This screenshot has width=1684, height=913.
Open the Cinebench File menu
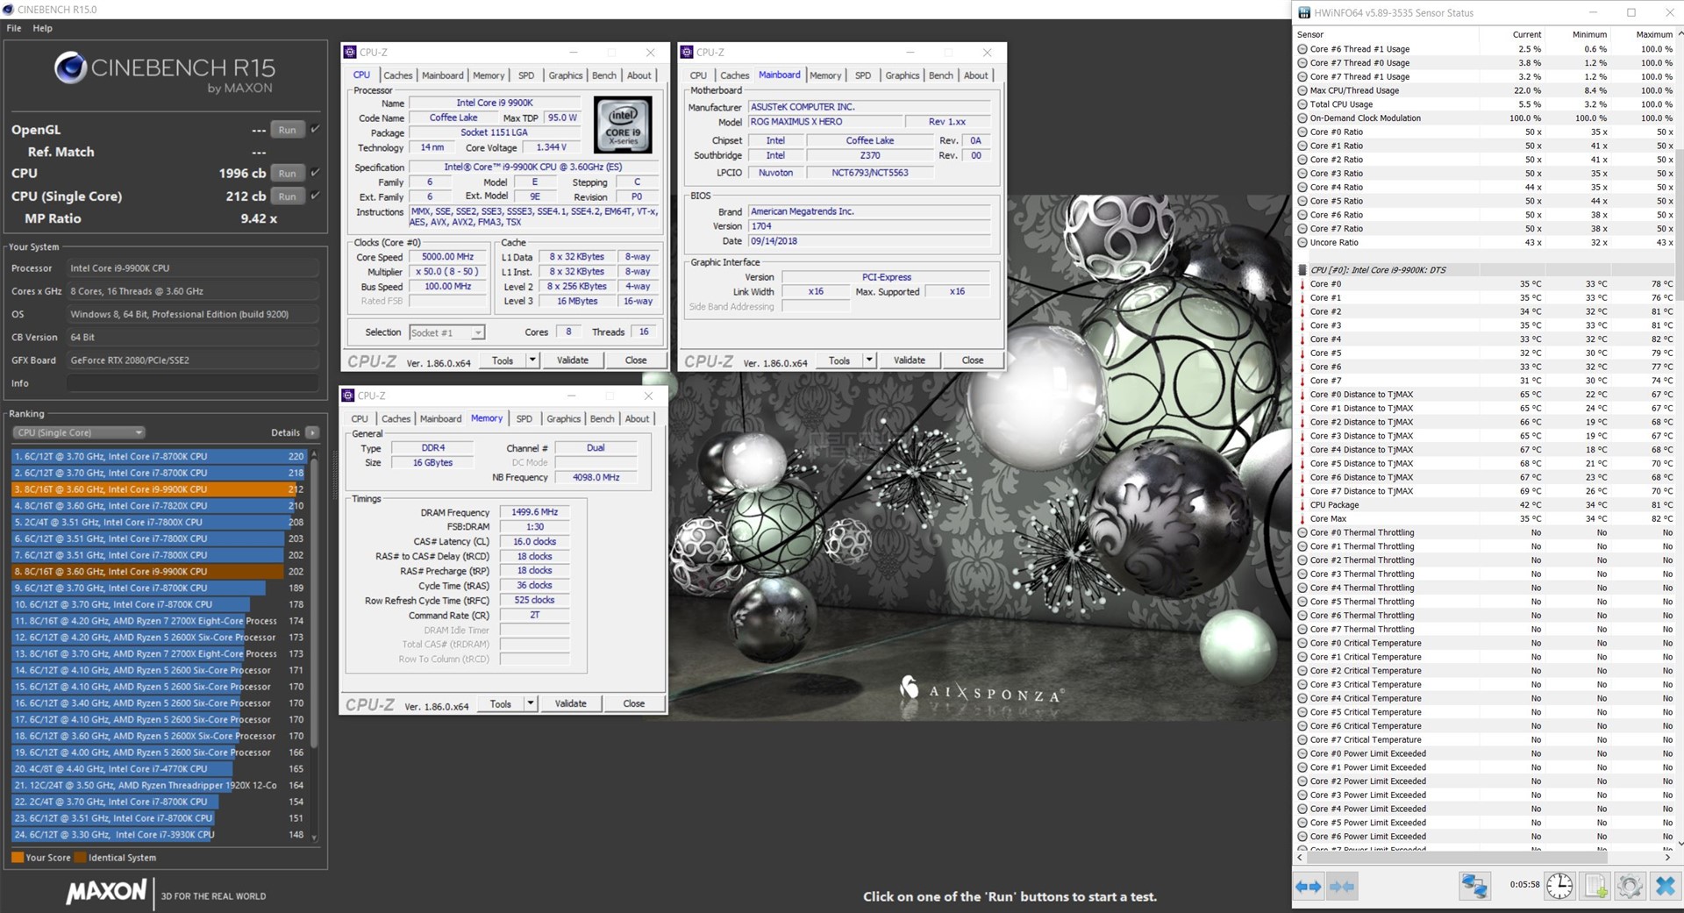14,28
